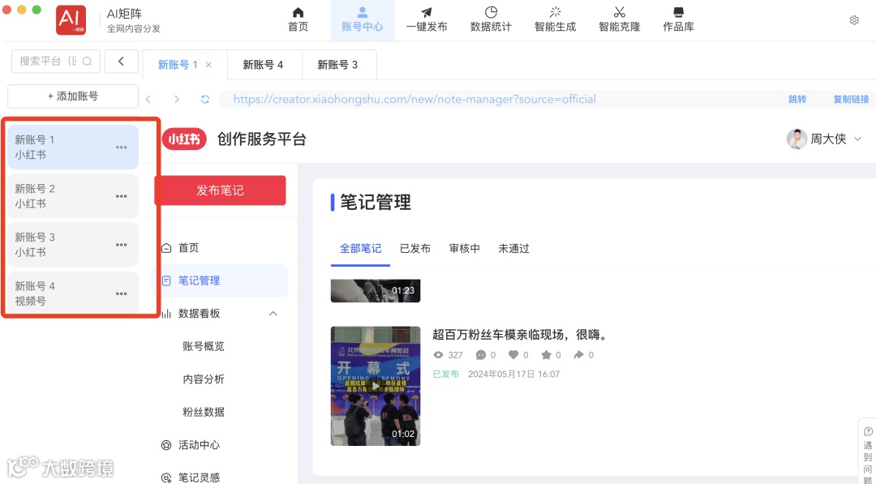The width and height of the screenshot is (876, 484).
Task: Open 一键发布 paper plane tab
Action: coord(427,20)
